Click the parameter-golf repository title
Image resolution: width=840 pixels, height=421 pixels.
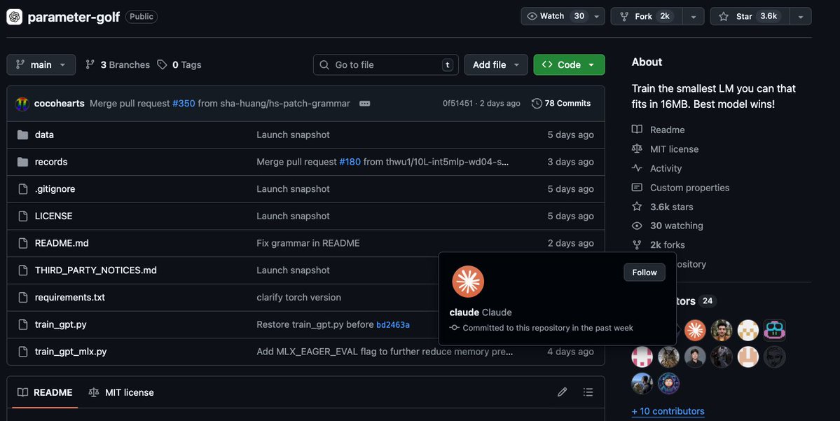click(74, 17)
